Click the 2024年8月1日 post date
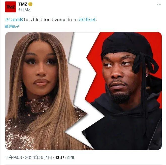 click(x=38, y=157)
